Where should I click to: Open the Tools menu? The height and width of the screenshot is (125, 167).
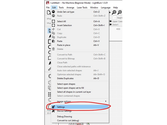coord(61,8)
